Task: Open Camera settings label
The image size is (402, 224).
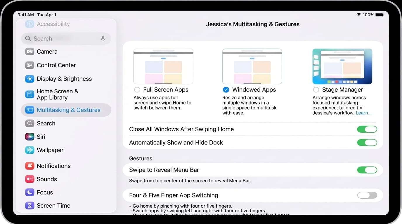Action: (47, 52)
